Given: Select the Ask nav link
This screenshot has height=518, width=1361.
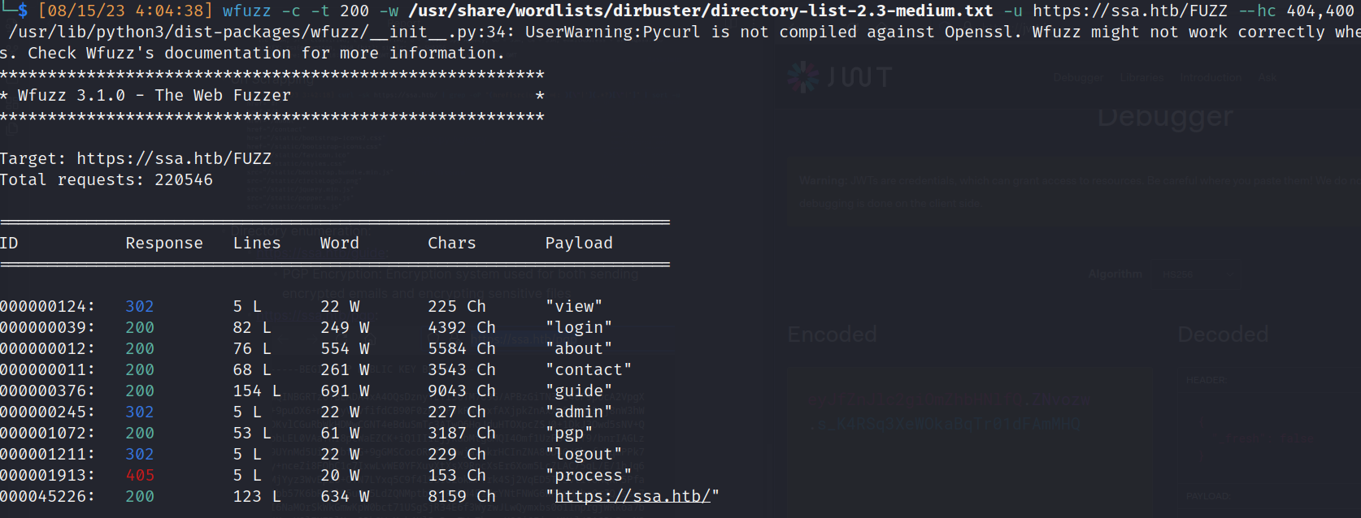Looking at the screenshot, I should (x=1267, y=78).
